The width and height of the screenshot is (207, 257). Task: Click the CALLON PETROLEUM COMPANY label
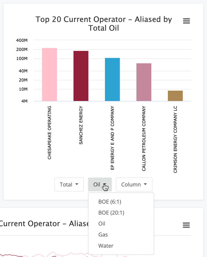[x=144, y=138]
